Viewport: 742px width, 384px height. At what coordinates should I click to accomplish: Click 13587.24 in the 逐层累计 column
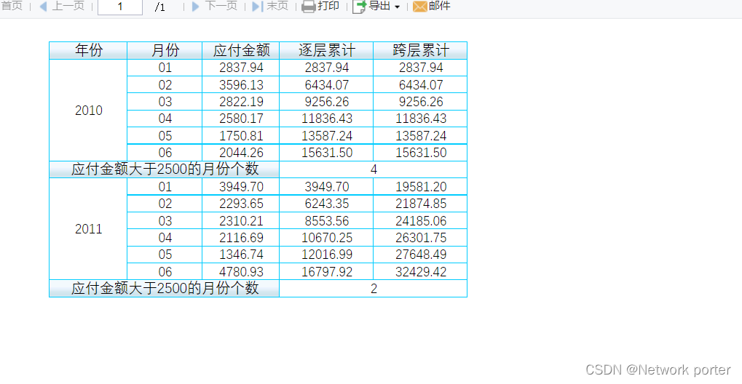tap(326, 136)
